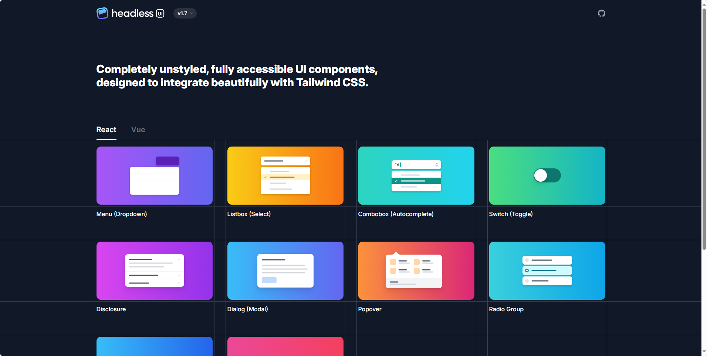
Task: Click the Headless UI logo
Action: coord(130,13)
